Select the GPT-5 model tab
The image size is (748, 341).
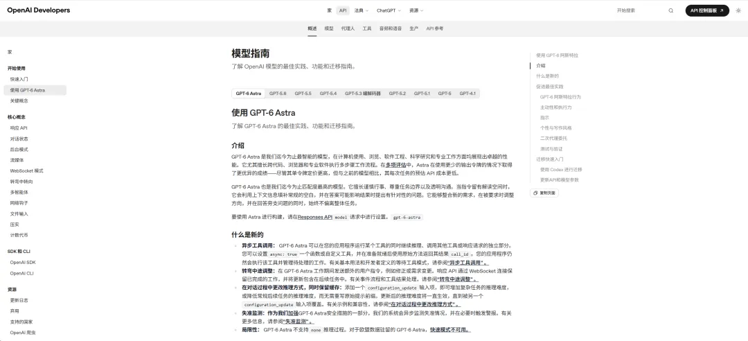pos(445,93)
